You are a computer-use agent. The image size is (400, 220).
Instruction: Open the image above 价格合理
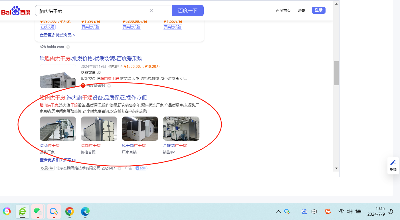99,129
